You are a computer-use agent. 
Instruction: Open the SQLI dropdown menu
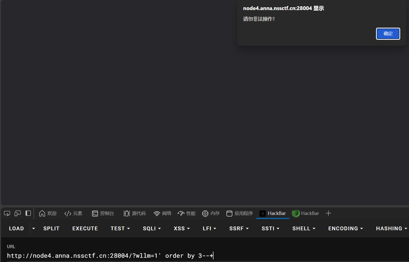tap(152, 229)
